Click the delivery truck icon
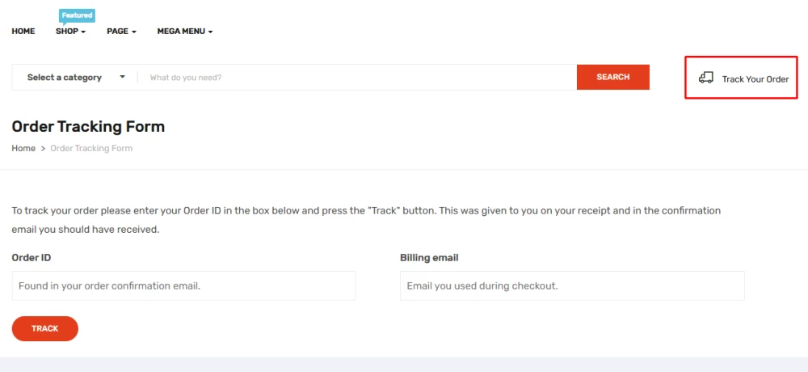The height and width of the screenshot is (372, 808). point(705,78)
